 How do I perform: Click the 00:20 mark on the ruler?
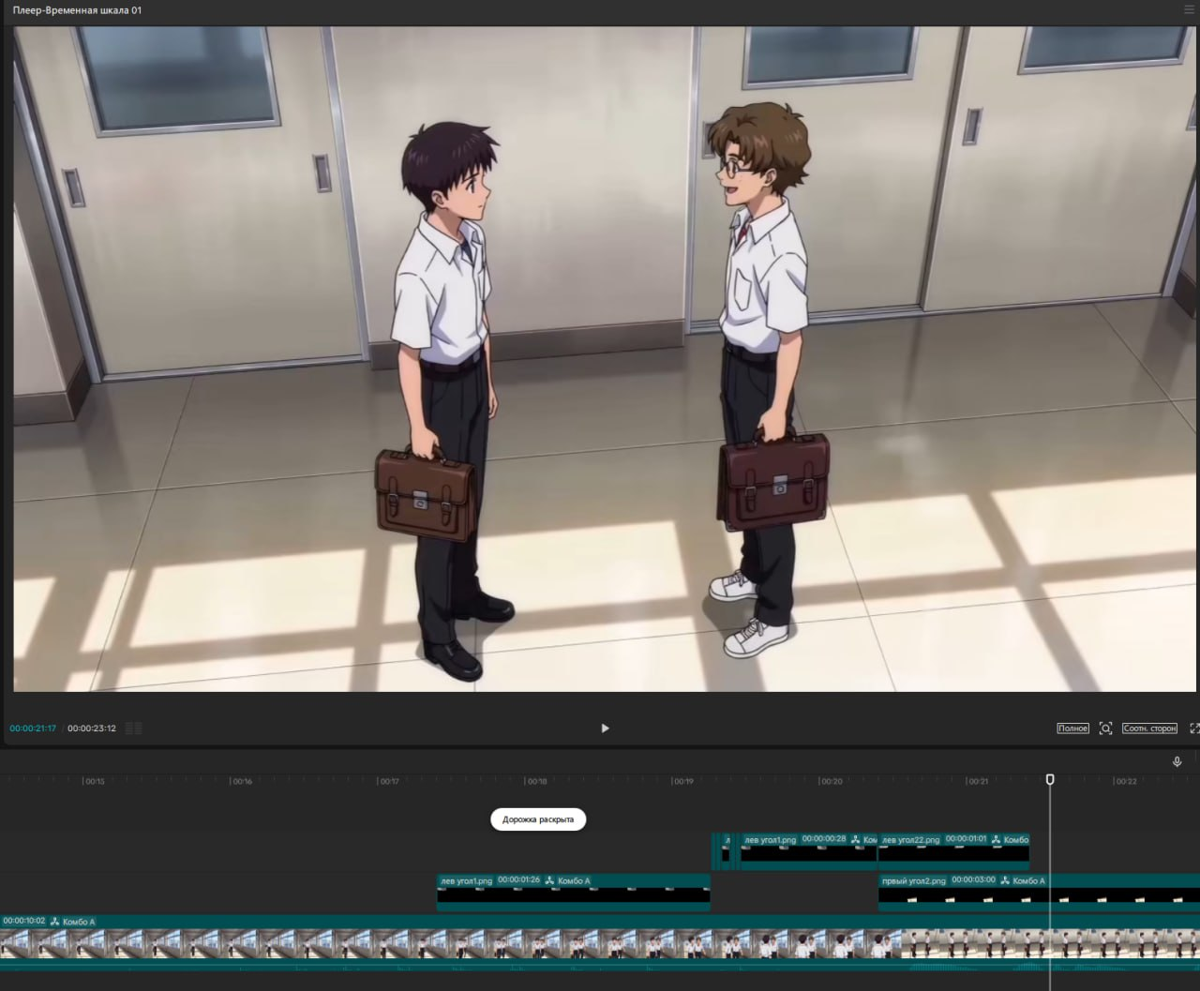[831, 781]
